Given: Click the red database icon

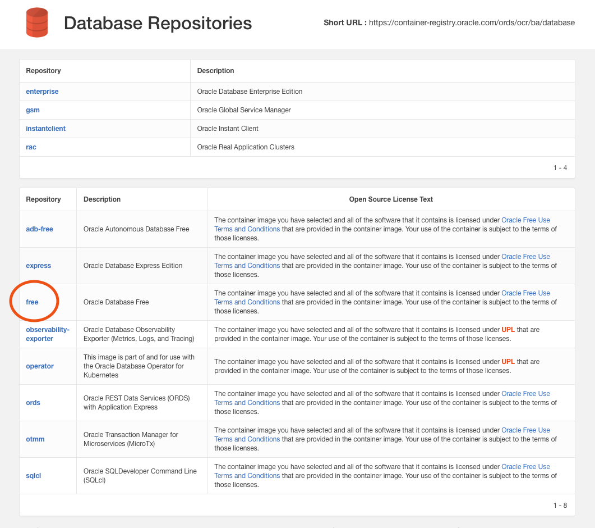Looking at the screenshot, I should tap(37, 22).
